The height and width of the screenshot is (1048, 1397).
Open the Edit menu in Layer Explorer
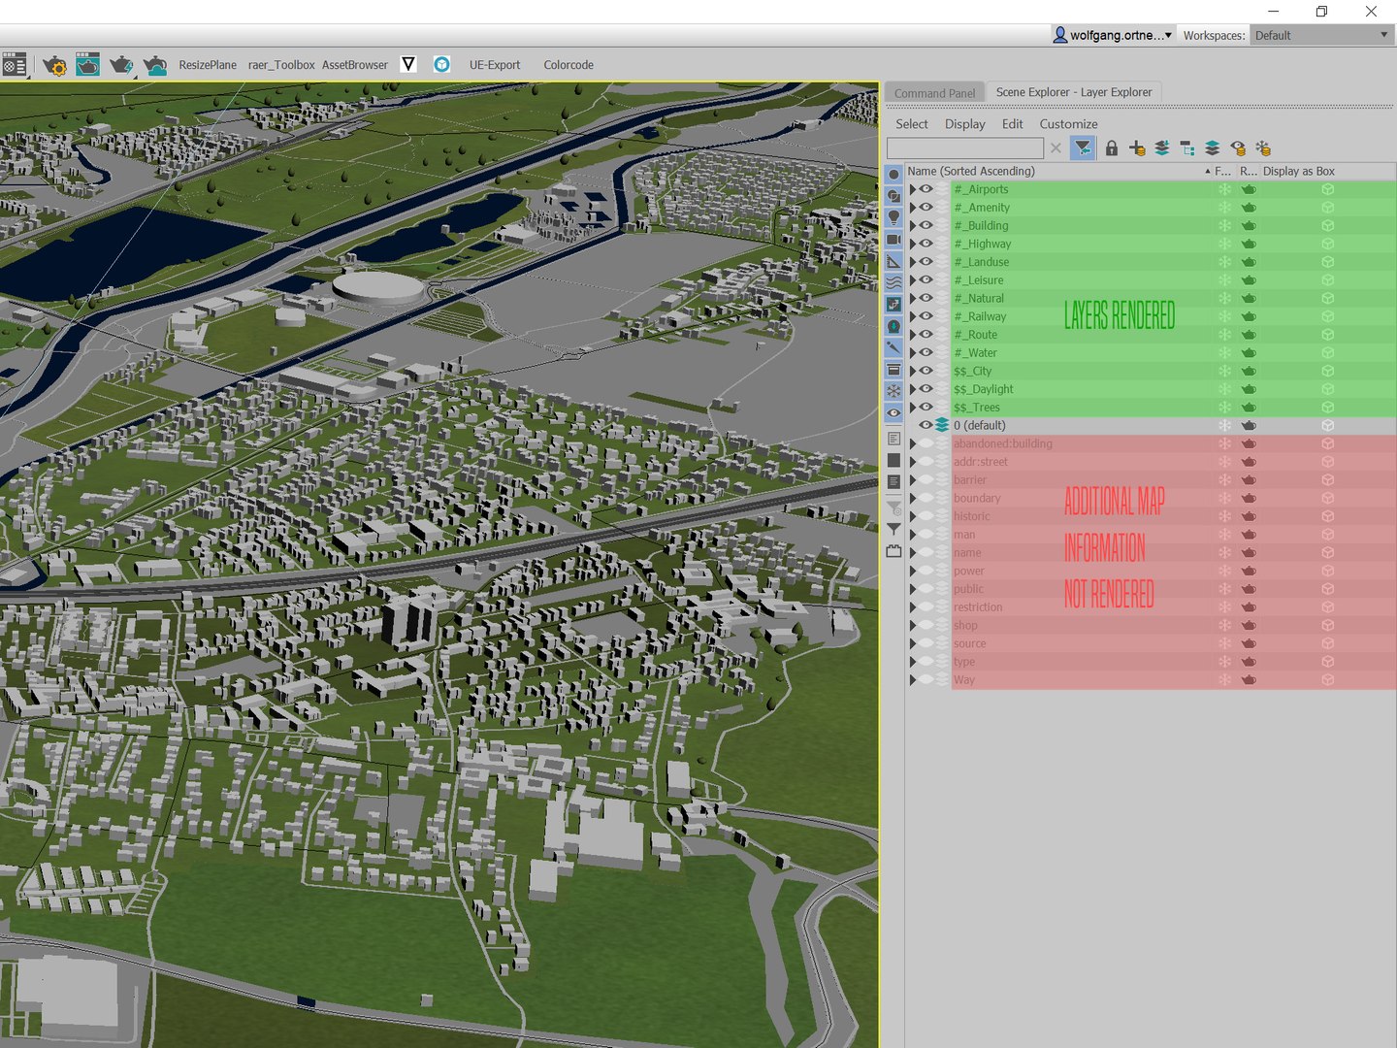[x=1012, y=124]
